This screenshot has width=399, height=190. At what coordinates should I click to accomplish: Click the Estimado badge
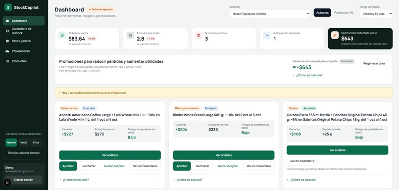click(347, 61)
